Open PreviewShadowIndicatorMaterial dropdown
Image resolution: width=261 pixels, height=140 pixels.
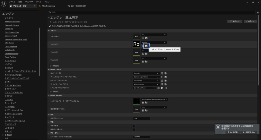coord(155,99)
